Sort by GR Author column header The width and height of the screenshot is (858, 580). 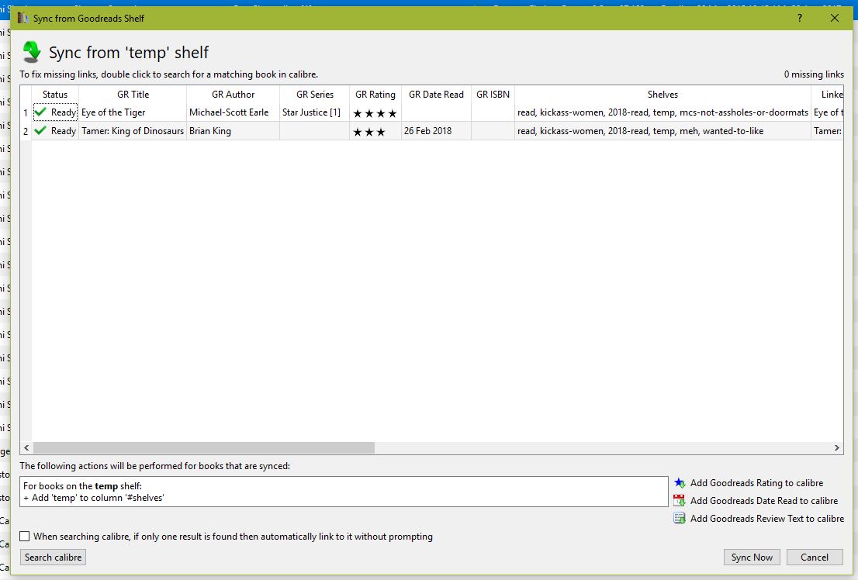click(233, 94)
